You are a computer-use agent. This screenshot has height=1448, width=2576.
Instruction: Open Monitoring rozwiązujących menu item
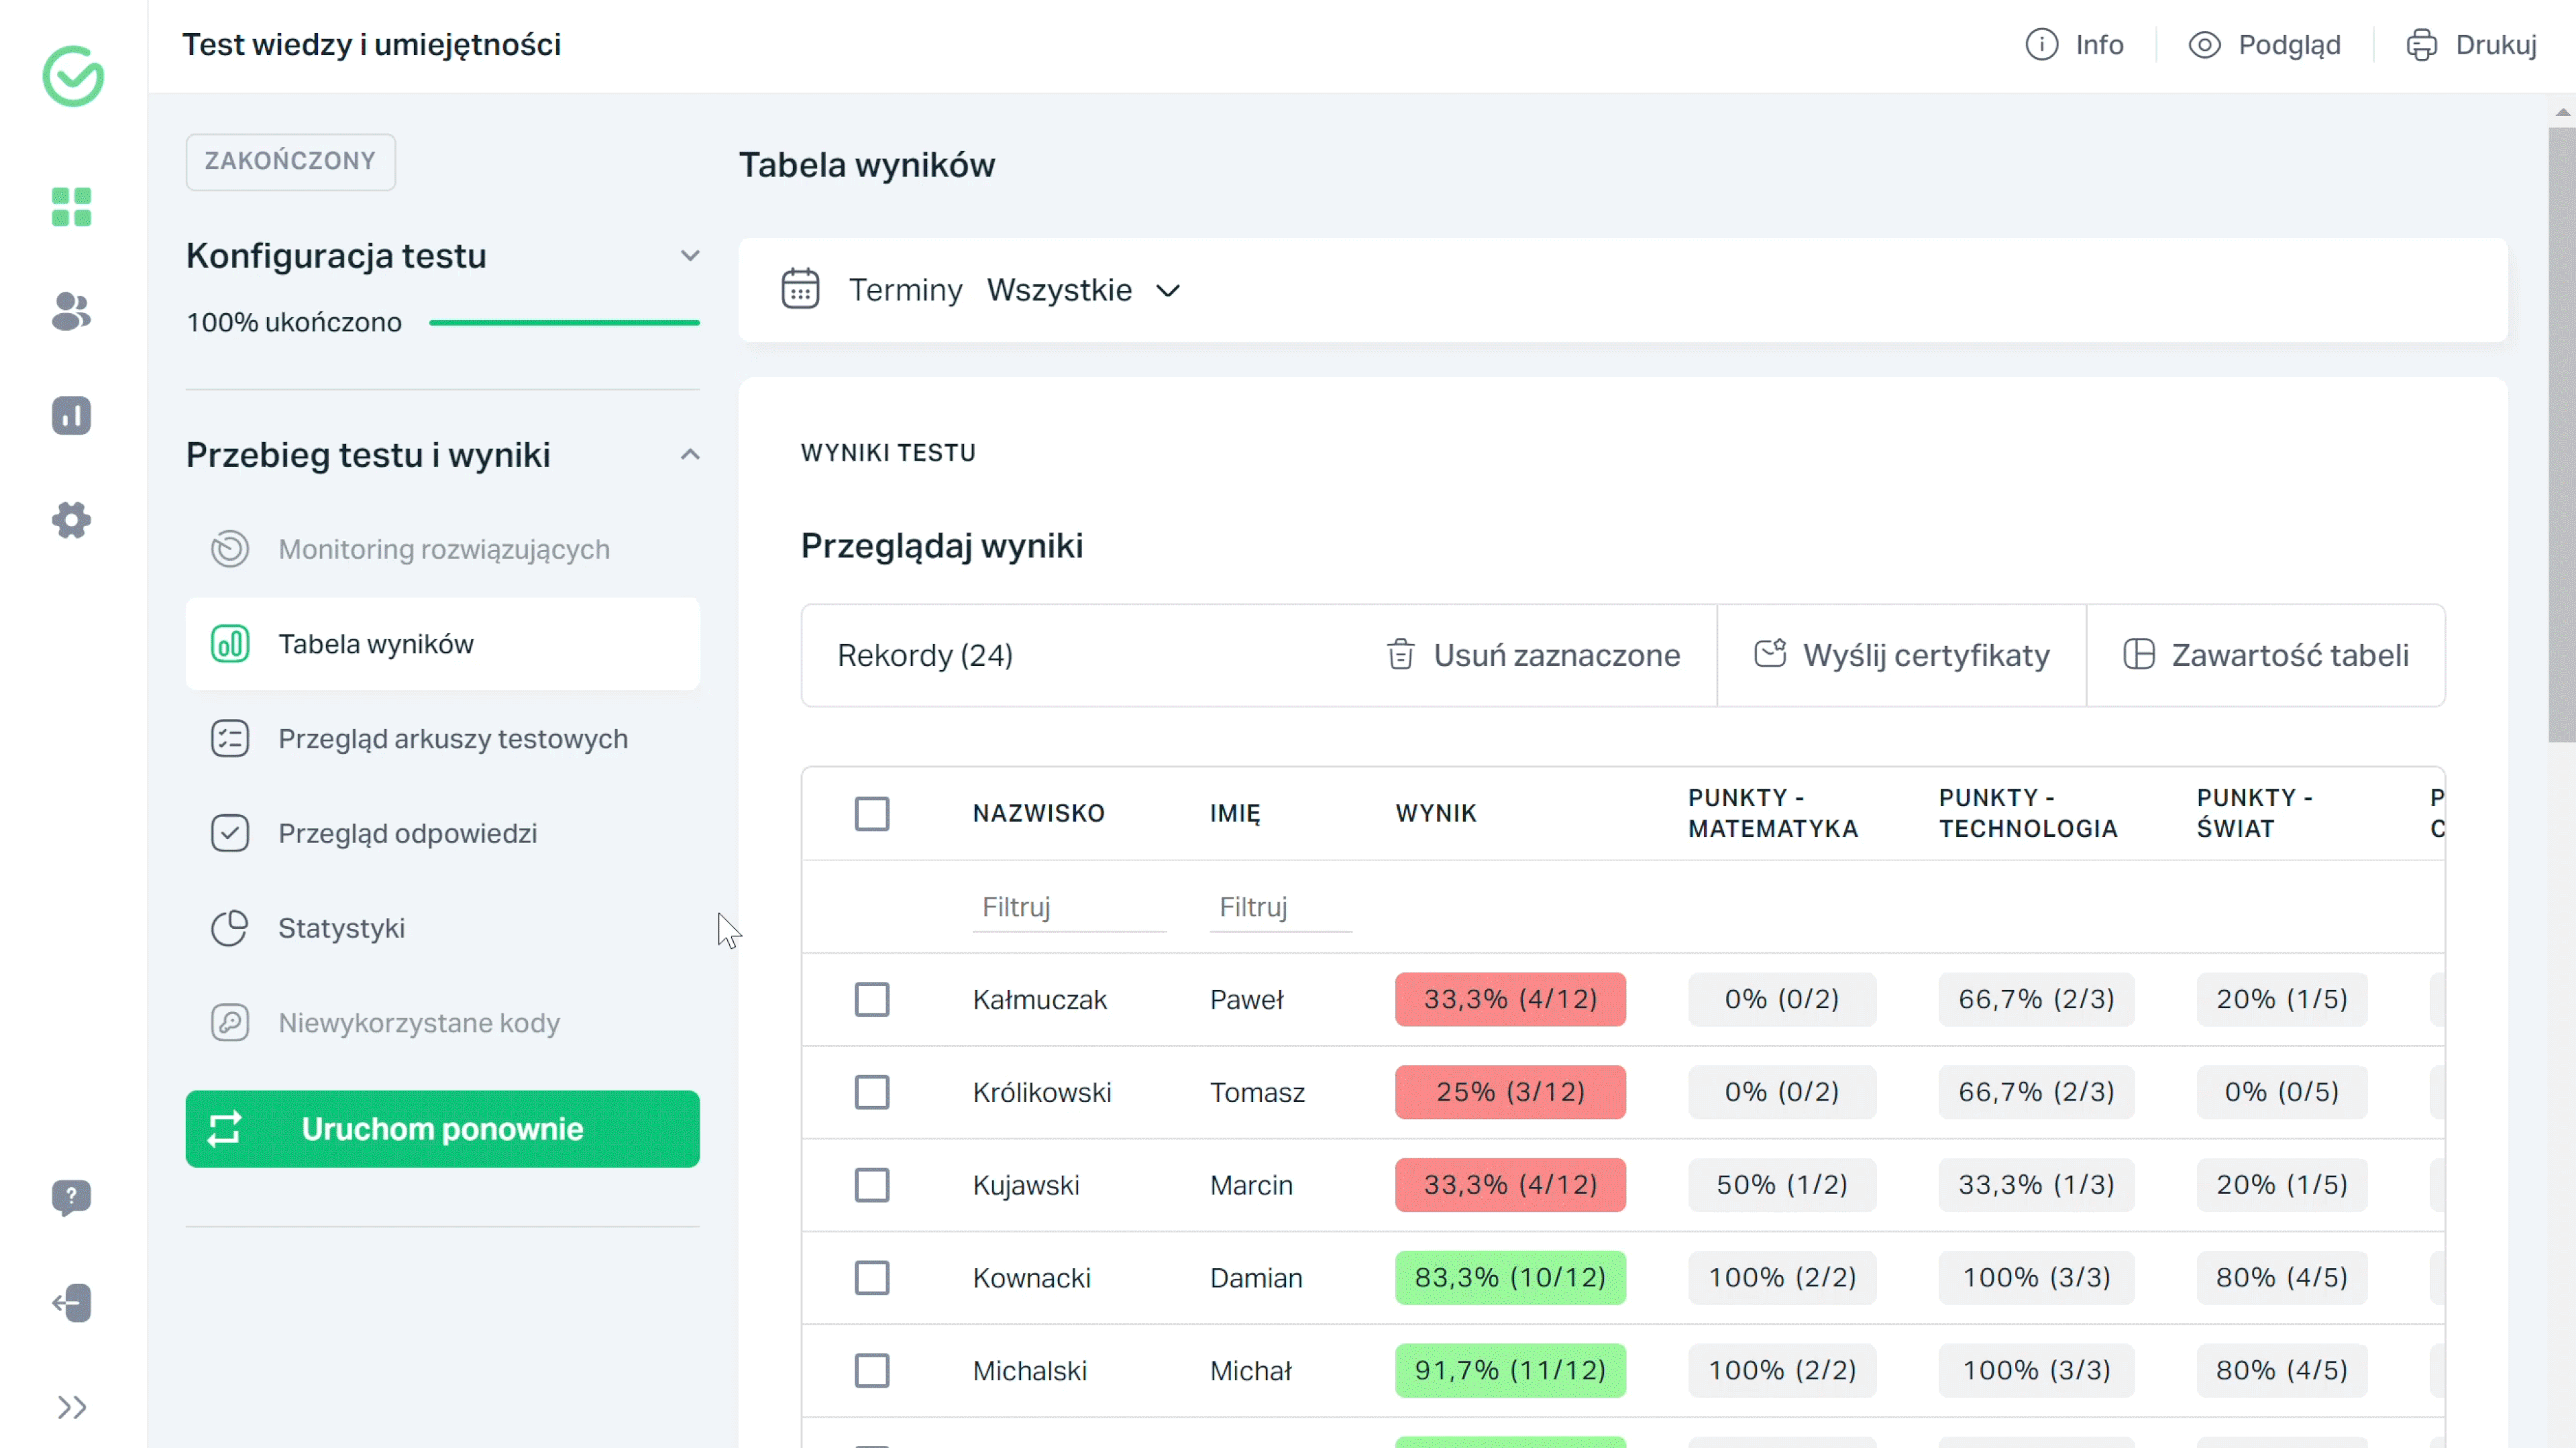443,549
